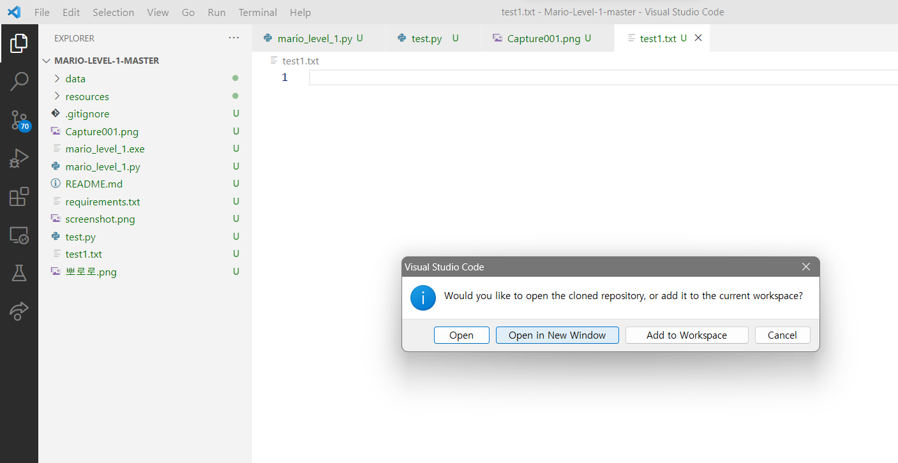Select test1.txt in file tree
Image resolution: width=898 pixels, height=463 pixels.
[x=145, y=254]
